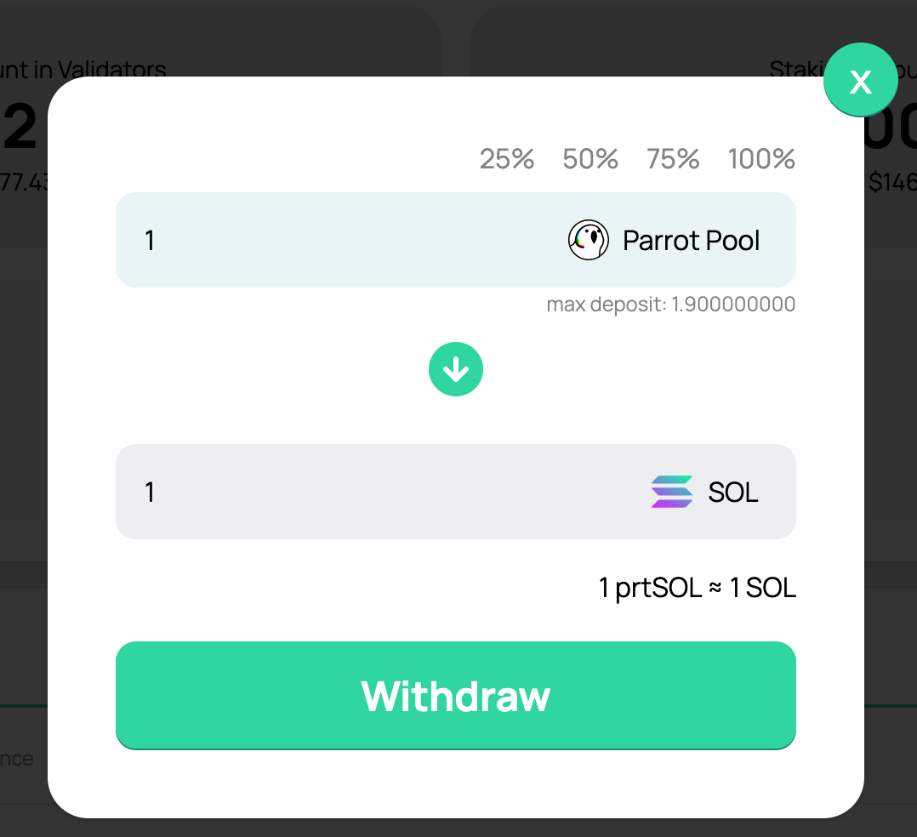Click the Validators heading behind the dialog
917x837 pixels.
click(x=83, y=70)
